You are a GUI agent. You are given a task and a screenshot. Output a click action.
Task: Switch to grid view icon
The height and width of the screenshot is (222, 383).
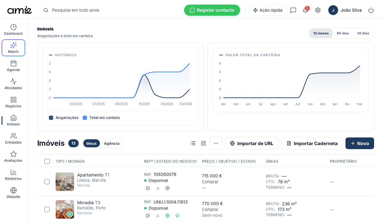pyautogui.click(x=203, y=143)
